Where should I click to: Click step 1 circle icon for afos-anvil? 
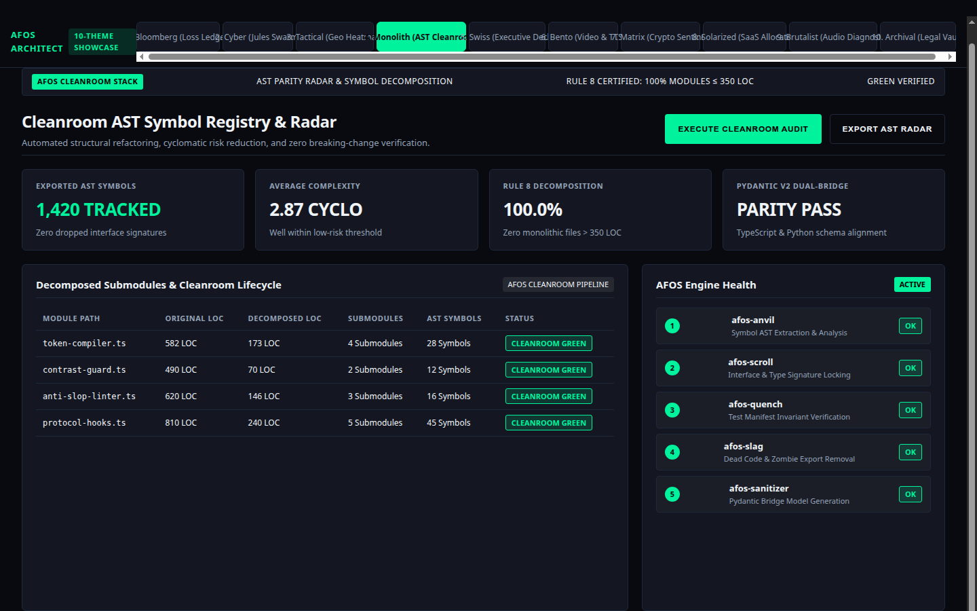pos(672,326)
